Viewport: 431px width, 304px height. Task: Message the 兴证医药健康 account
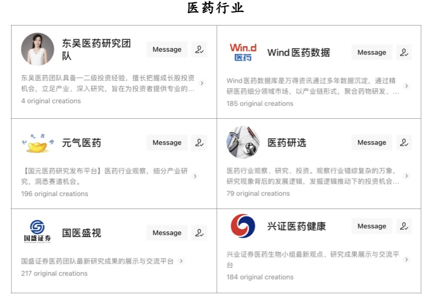pyautogui.click(x=372, y=226)
